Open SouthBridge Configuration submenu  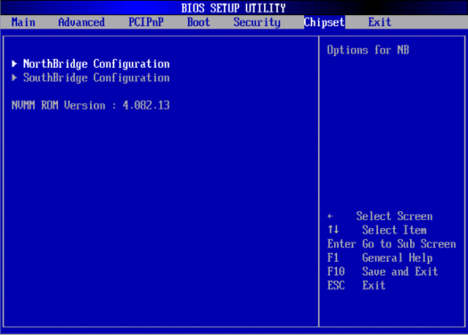point(96,78)
